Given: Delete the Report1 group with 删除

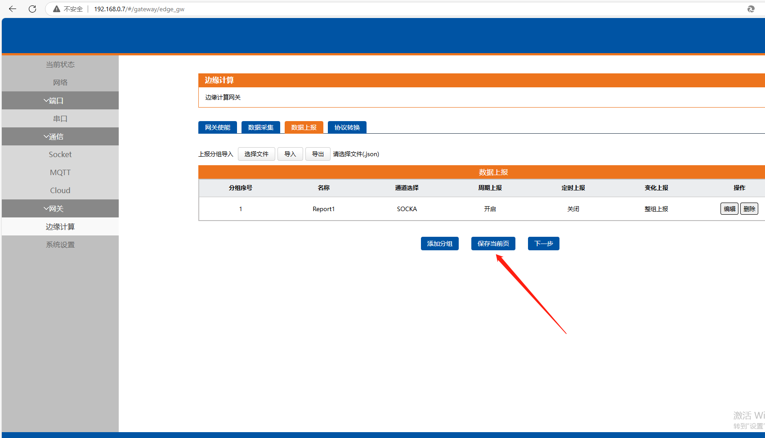Looking at the screenshot, I should [749, 209].
